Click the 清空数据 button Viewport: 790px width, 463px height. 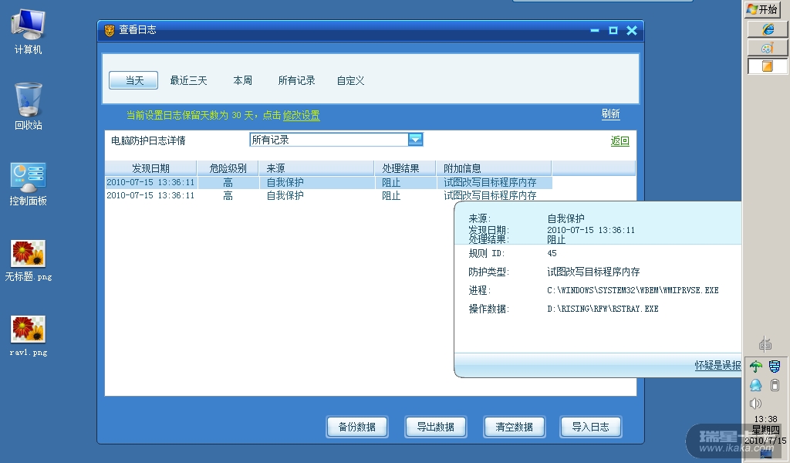[x=514, y=428]
